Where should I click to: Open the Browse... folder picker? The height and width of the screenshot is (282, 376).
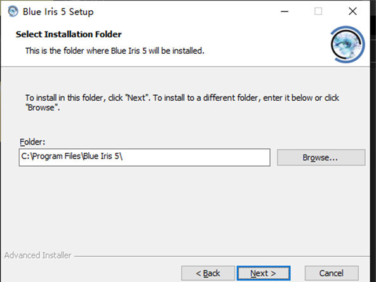321,157
